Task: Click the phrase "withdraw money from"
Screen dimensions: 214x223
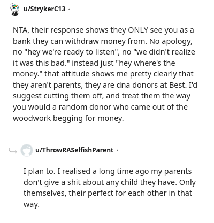Action: pos(106,41)
